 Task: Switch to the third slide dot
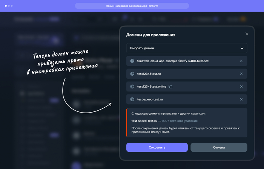click(x=12, y=6)
